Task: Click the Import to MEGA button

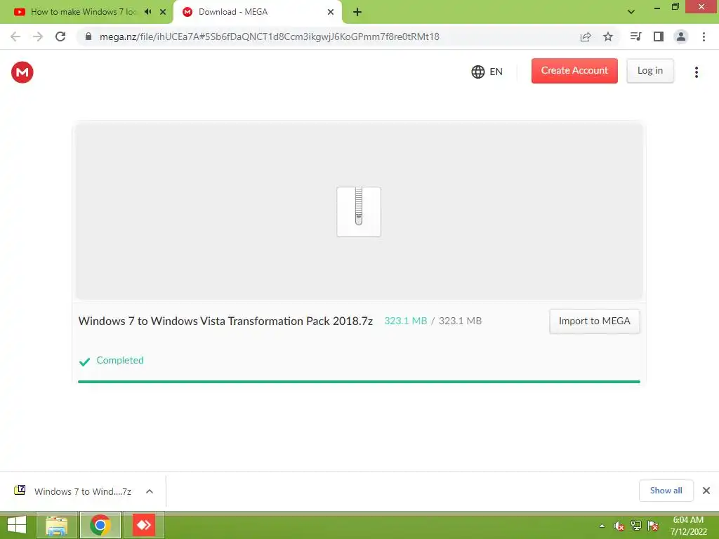Action: [x=594, y=321]
